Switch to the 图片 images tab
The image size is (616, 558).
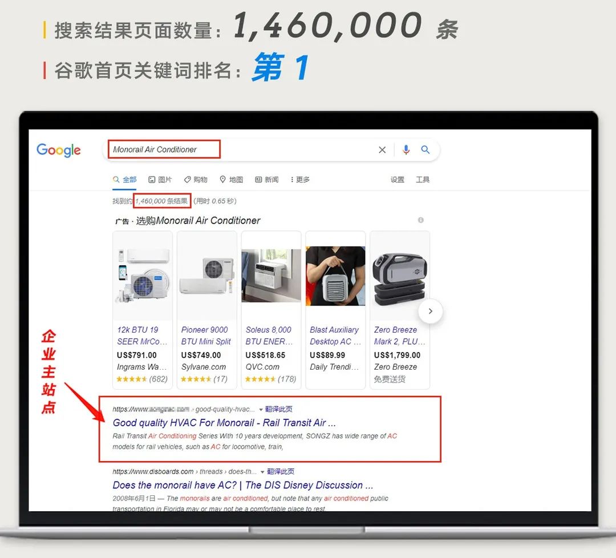pos(160,180)
